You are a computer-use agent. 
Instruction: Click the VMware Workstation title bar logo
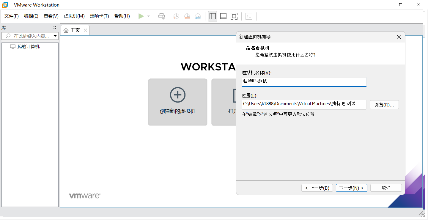5,5
